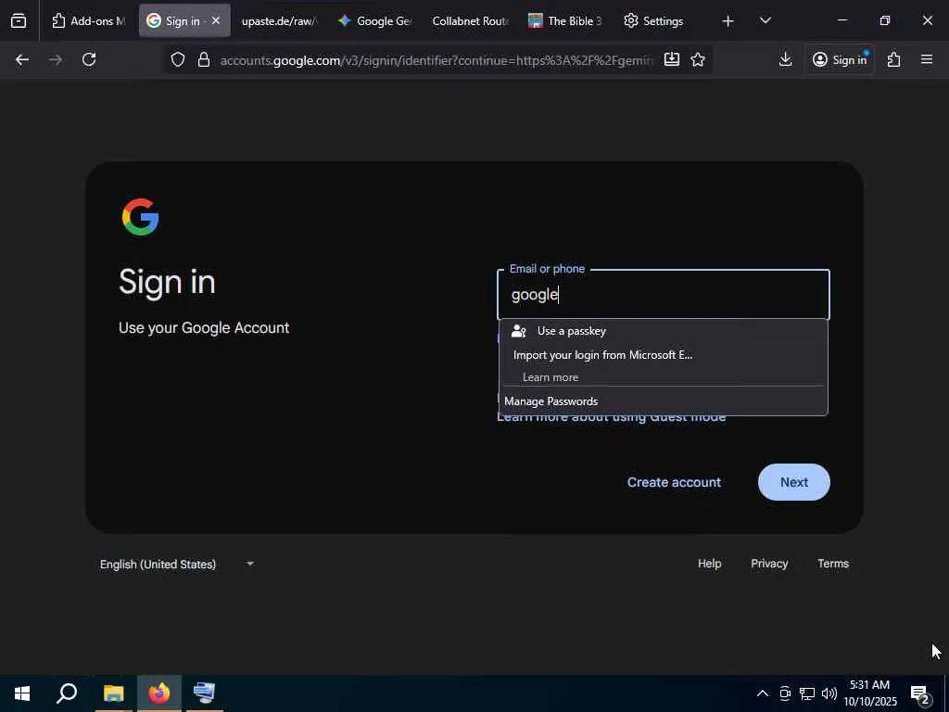Click the Learn more autocomplete link

(550, 377)
